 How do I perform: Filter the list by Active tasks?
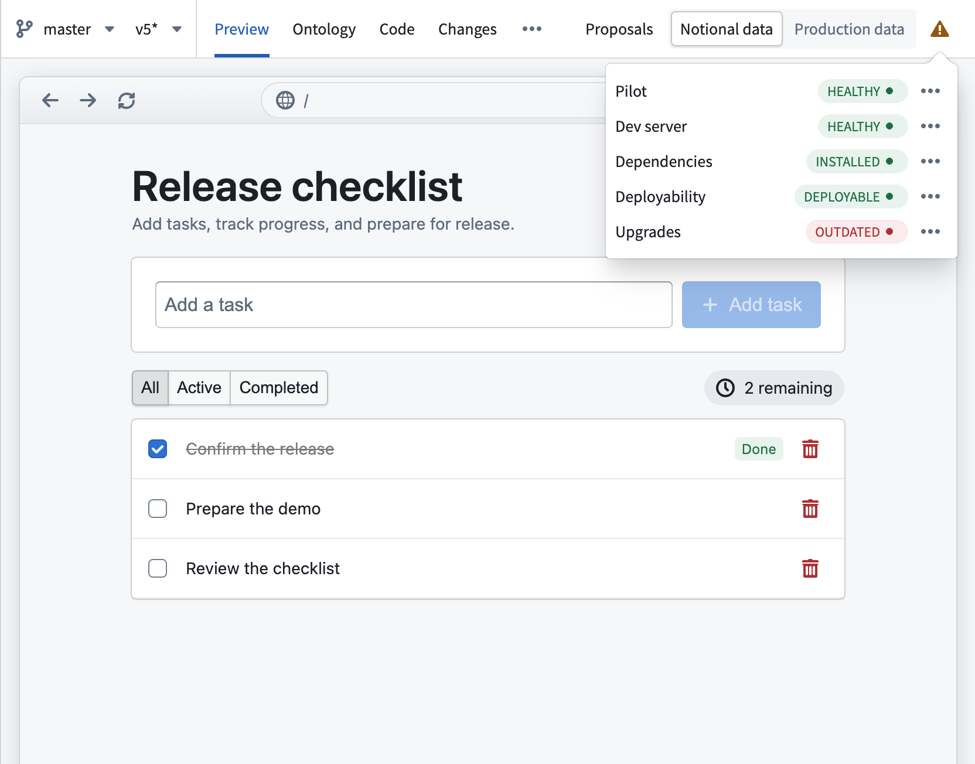(x=199, y=388)
